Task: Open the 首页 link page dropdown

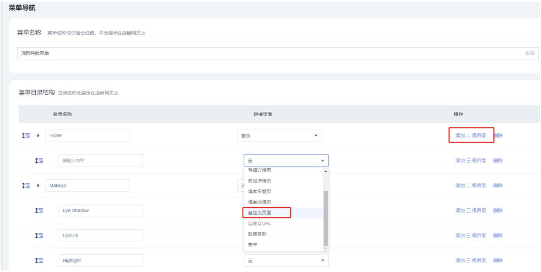Action: 280,135
